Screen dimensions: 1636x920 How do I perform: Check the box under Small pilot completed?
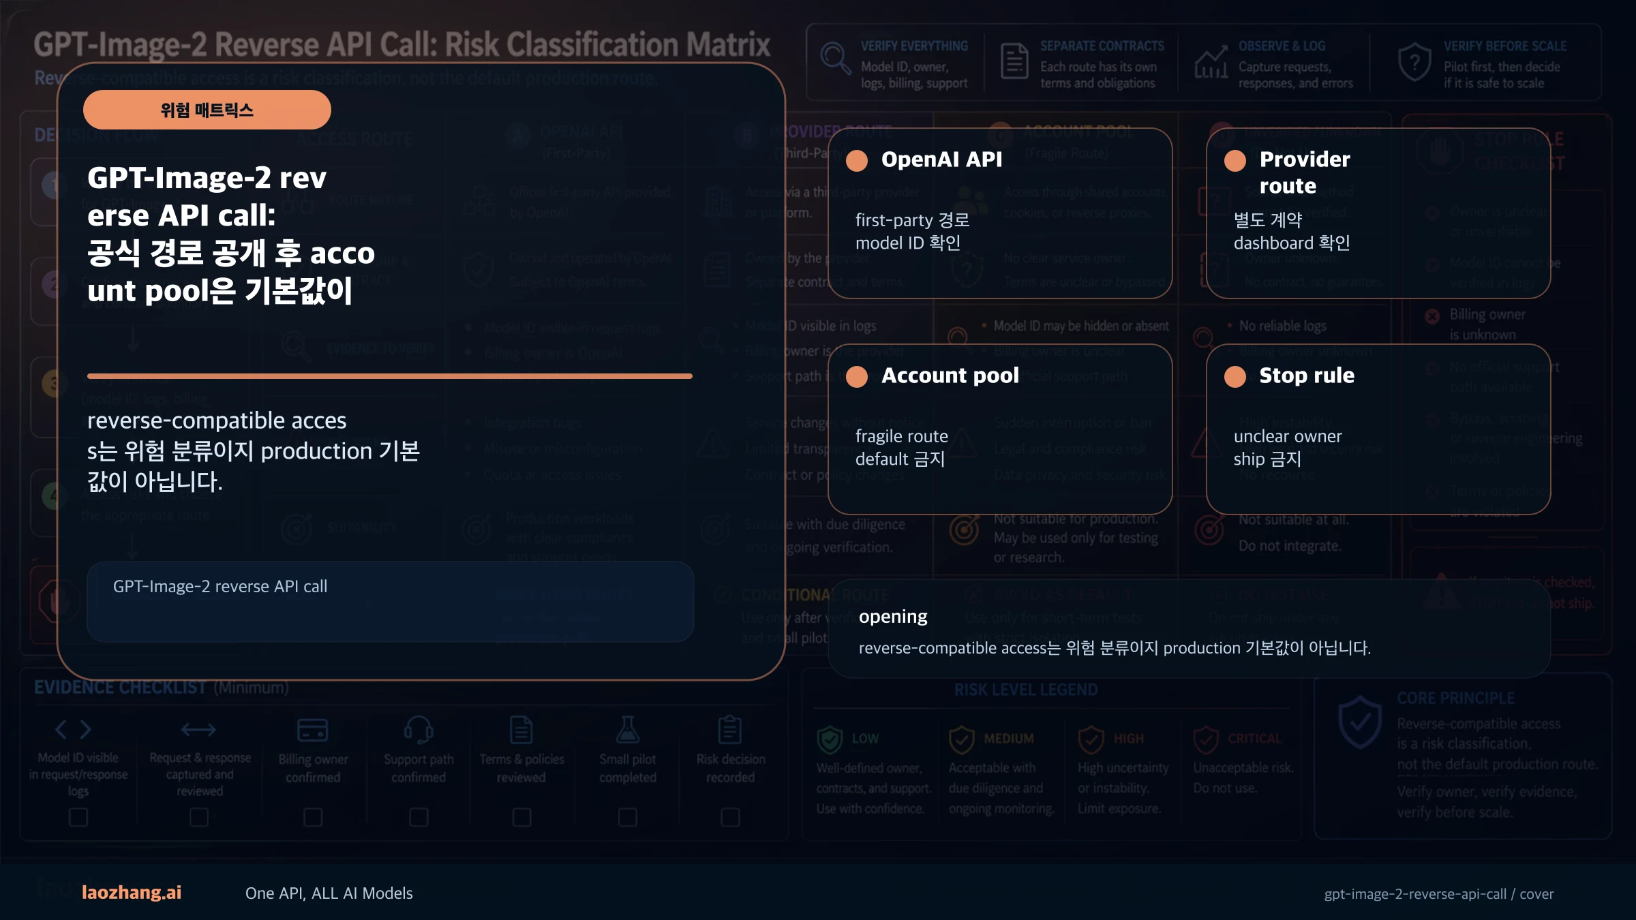[627, 817]
